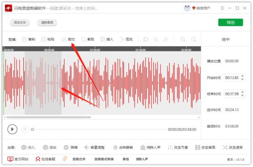Click the 微信用户 account label
Screen dimensions: 253x167
[203, 8]
